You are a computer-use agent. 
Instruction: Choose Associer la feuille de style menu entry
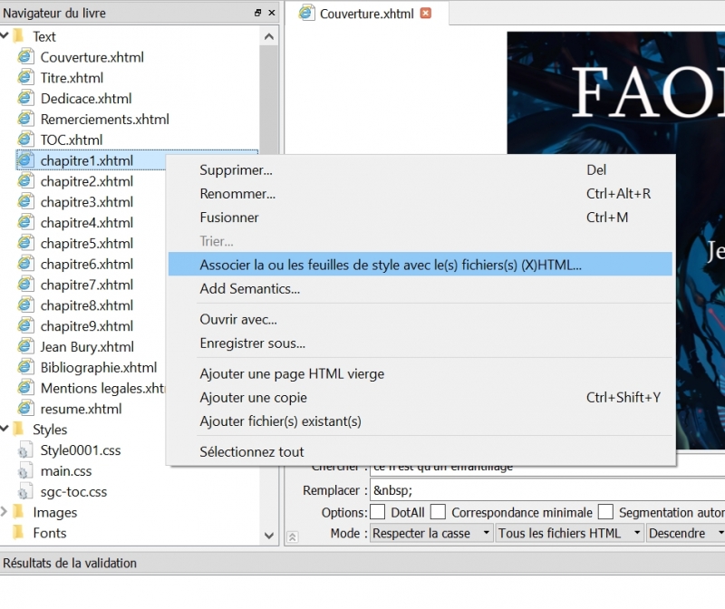point(391,265)
